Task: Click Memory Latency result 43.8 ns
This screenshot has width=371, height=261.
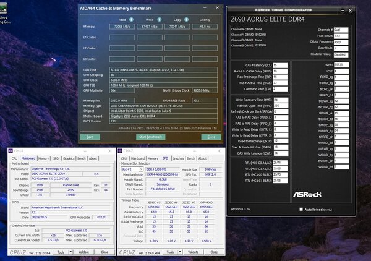Action: [205, 27]
